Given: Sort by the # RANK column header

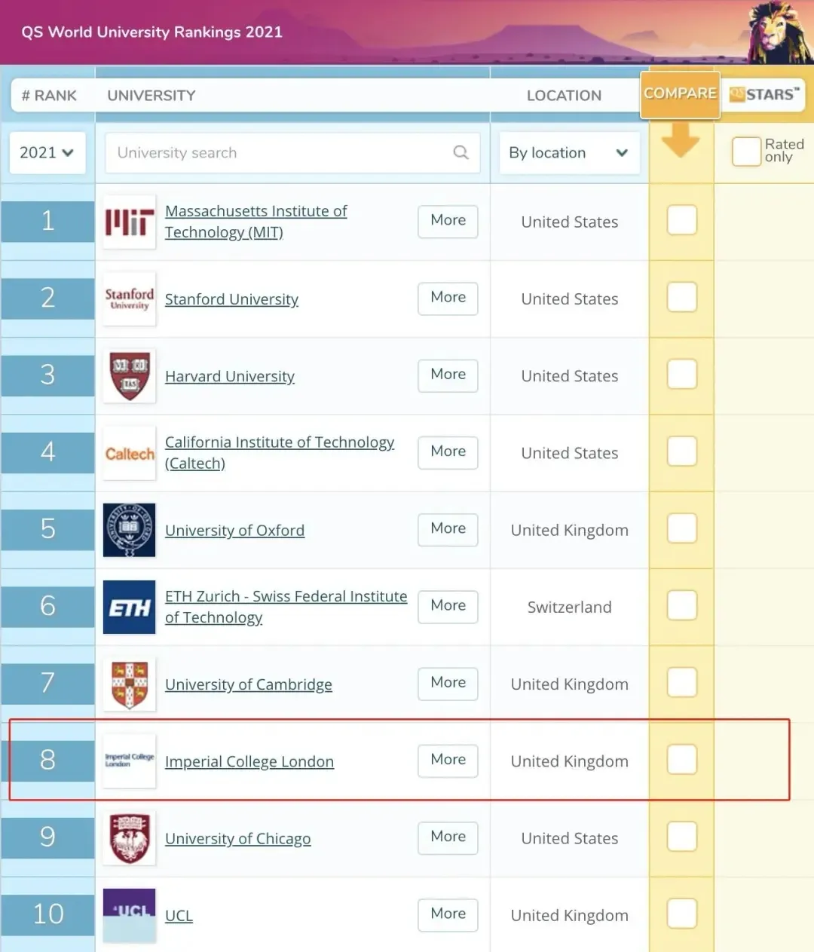Looking at the screenshot, I should point(49,96).
